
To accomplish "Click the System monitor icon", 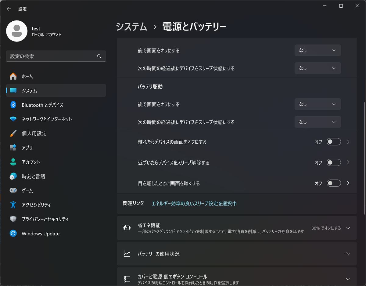I will (13, 91).
